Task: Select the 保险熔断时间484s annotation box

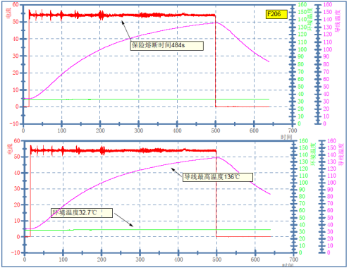Action: pos(167,45)
